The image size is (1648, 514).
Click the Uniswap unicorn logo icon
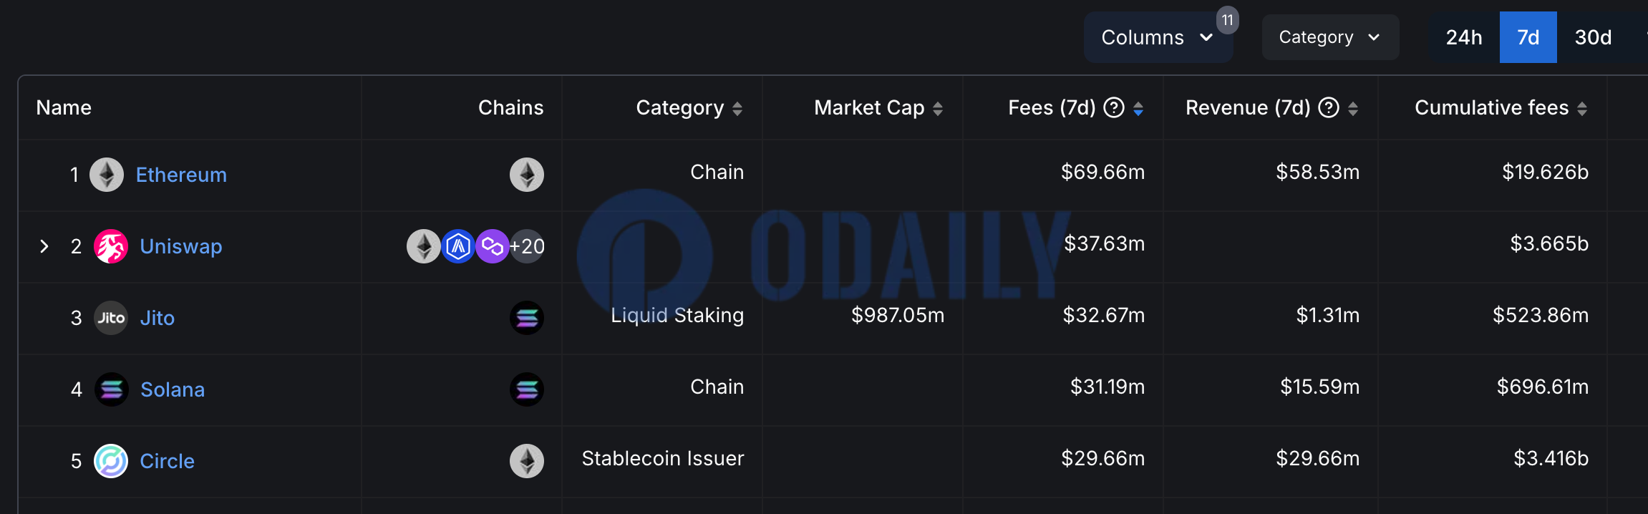tap(111, 246)
